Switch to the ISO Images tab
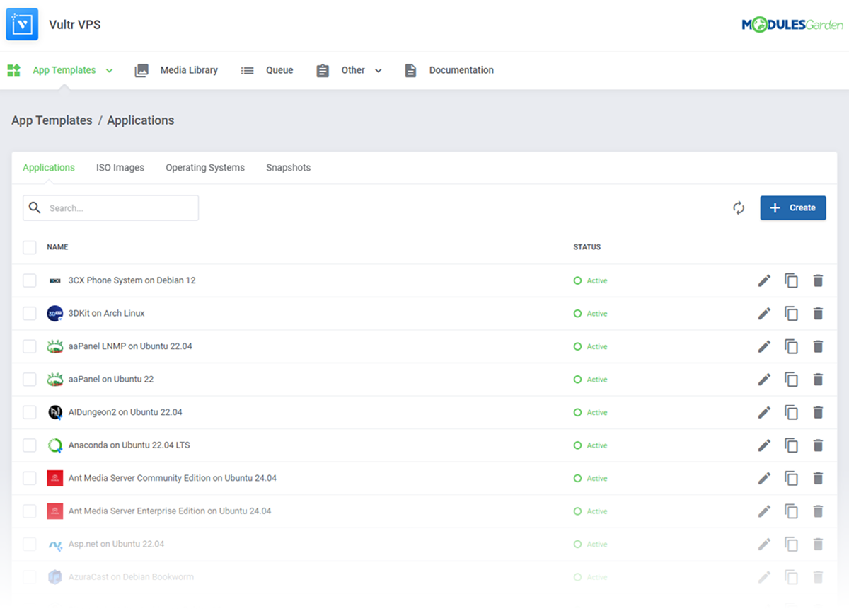 pos(120,168)
